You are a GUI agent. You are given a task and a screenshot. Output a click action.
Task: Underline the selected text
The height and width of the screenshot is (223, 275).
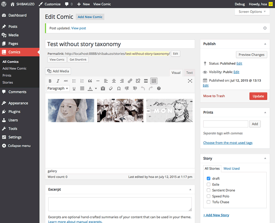(x=74, y=89)
